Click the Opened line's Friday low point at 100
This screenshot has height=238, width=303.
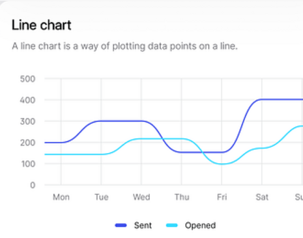pyautogui.click(x=222, y=164)
